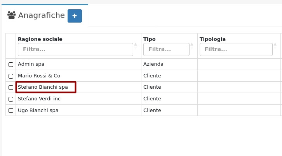Click the people icon beside Anagrafiche
Screen dimensions: 282x156
pos(11,16)
